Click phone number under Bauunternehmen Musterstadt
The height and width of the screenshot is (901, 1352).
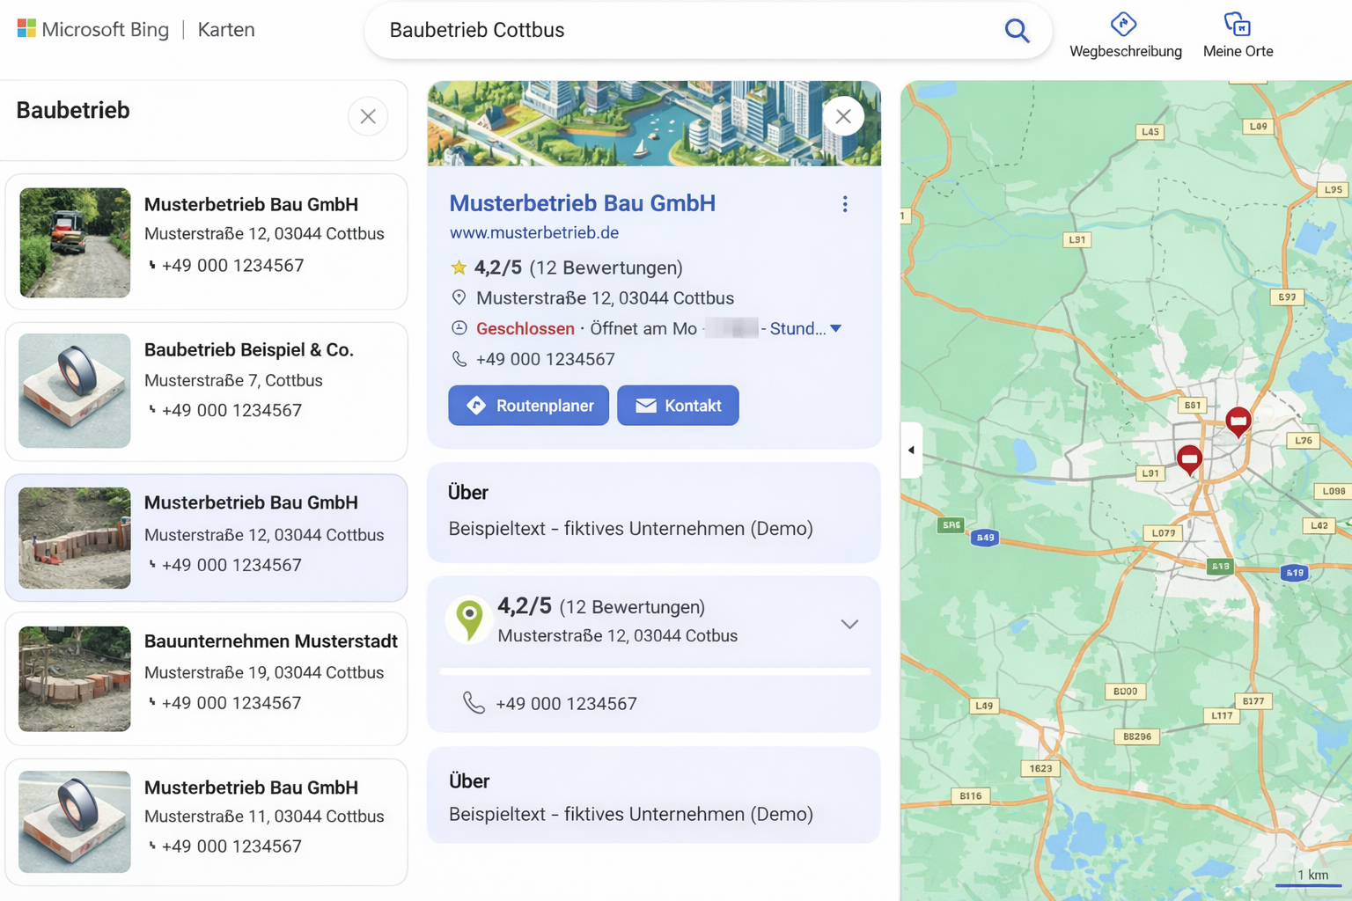(x=231, y=702)
